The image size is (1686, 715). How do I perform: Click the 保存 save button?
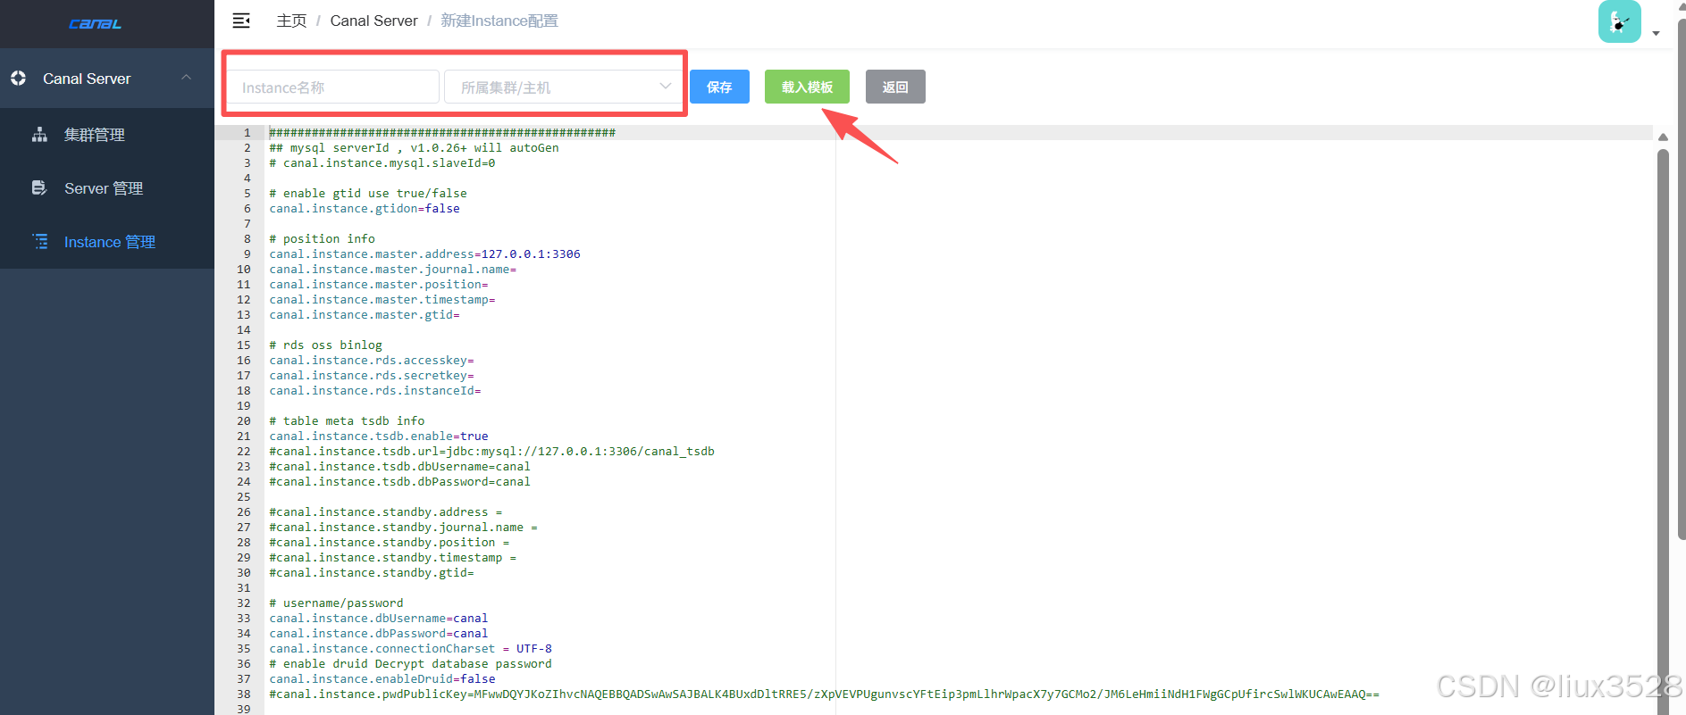pyautogui.click(x=719, y=87)
